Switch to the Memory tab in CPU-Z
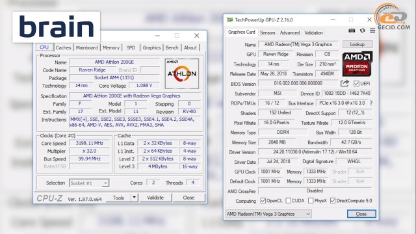Viewport: 416px width, 234px height. pos(111,47)
